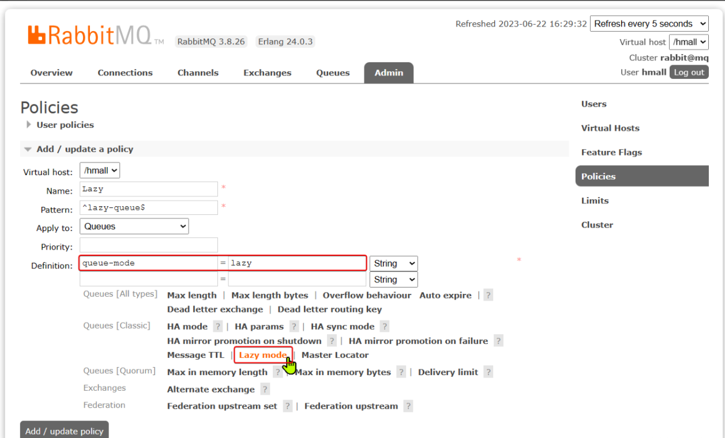The width and height of the screenshot is (725, 438).
Task: Insert the Federation upstream set key
Action: [222, 406]
